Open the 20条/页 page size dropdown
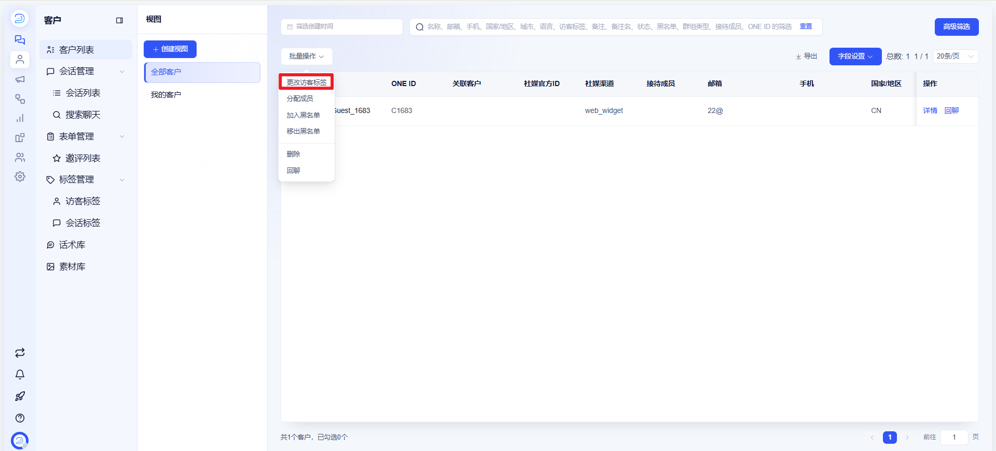Viewport: 996px width, 451px height. 955,56
